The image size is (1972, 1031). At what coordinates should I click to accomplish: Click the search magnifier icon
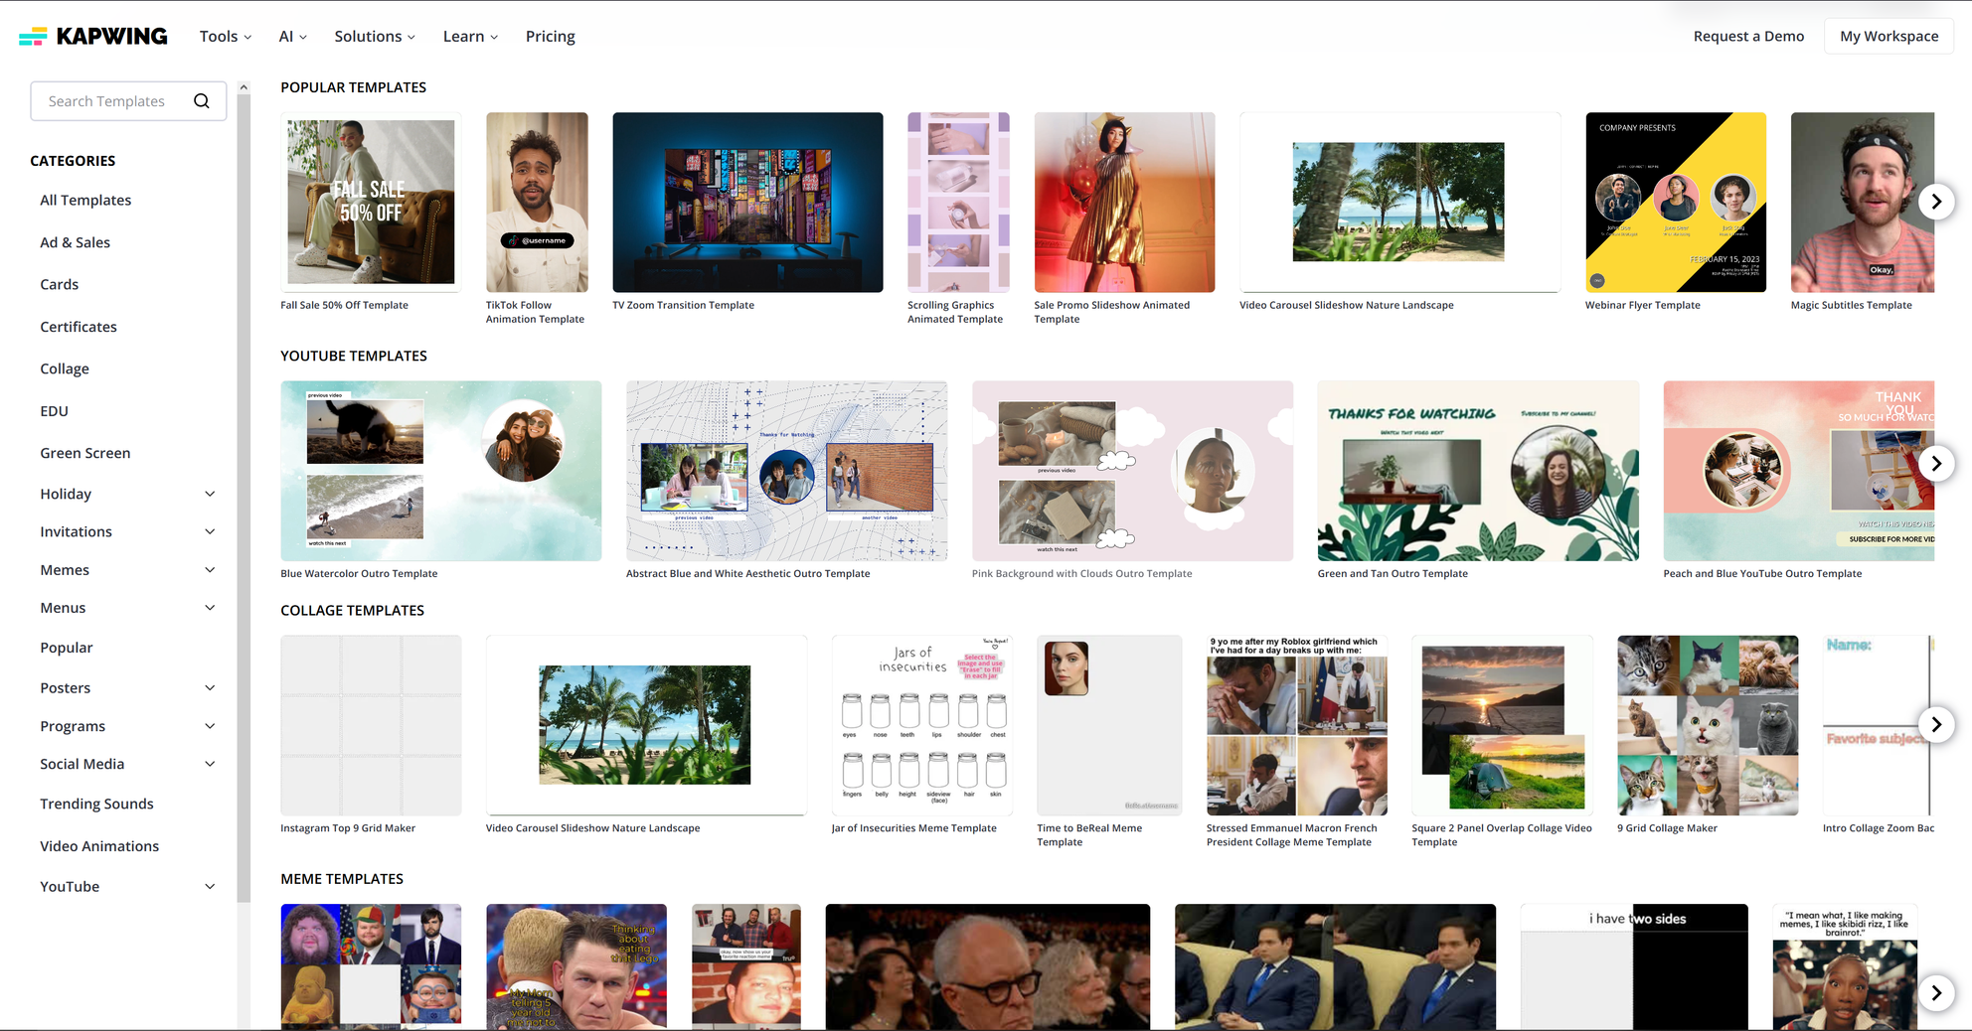[202, 101]
